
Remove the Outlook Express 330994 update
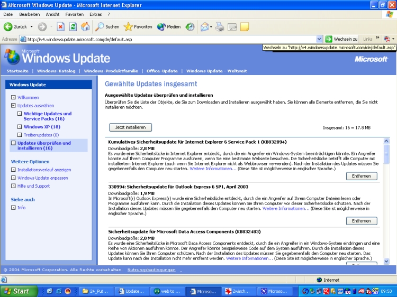pyautogui.click(x=362, y=221)
